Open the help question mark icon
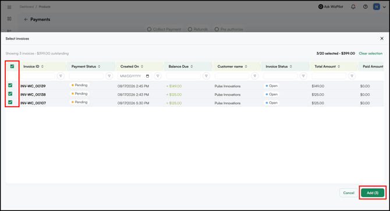This screenshot has height=211, width=390. click(365, 7)
